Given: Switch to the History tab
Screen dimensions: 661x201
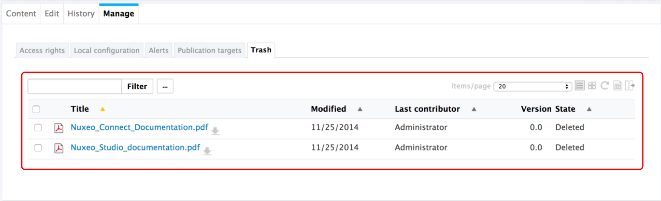Looking at the screenshot, I should point(81,13).
